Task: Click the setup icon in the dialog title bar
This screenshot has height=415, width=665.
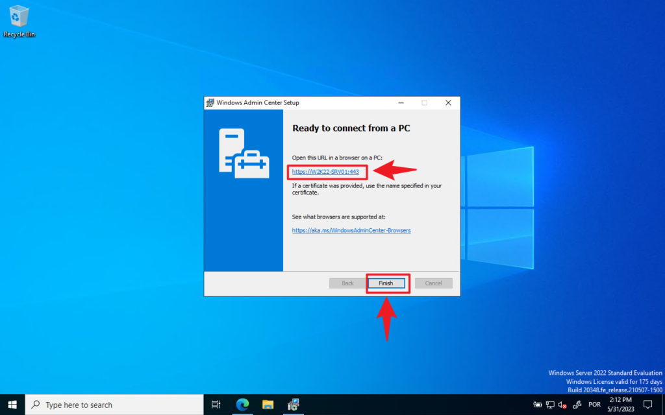Action: [x=210, y=102]
